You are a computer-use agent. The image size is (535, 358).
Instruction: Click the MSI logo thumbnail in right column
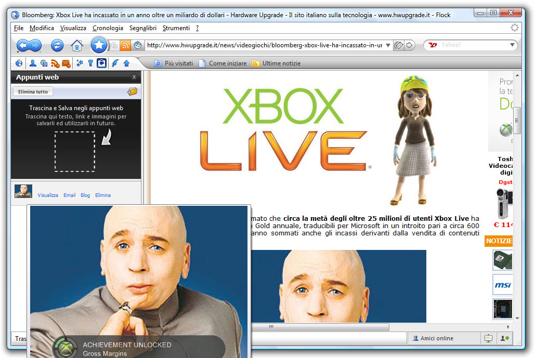tap(503, 285)
